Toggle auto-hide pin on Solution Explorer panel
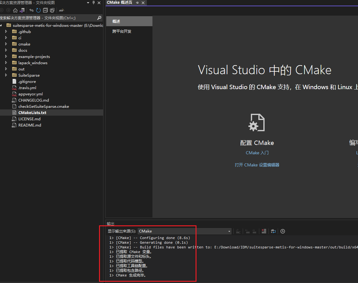 [x=93, y=3]
